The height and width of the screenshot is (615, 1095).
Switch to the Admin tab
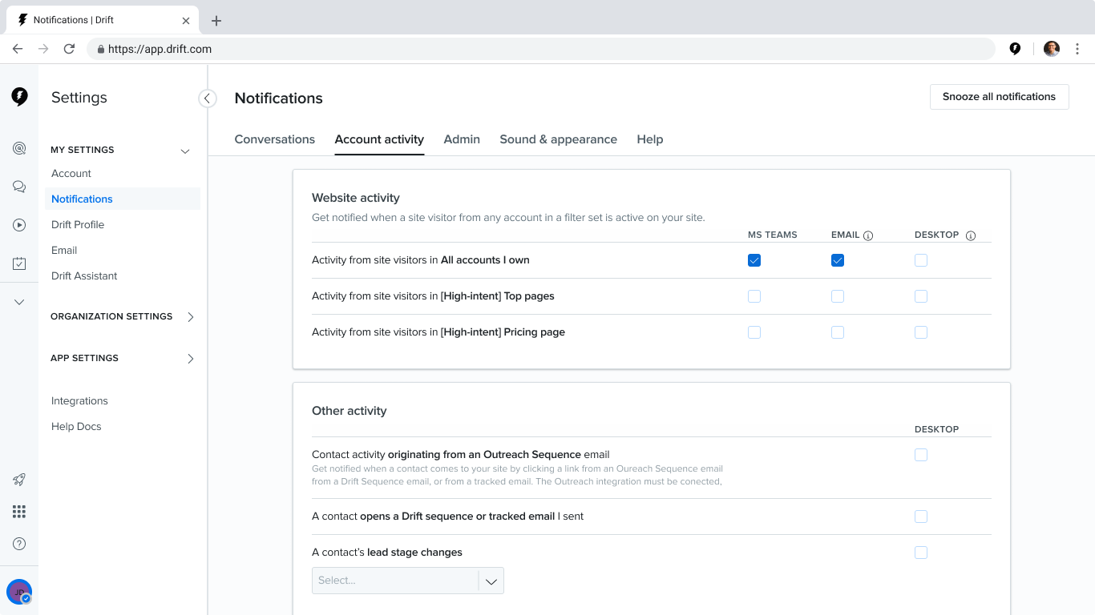pyautogui.click(x=462, y=139)
